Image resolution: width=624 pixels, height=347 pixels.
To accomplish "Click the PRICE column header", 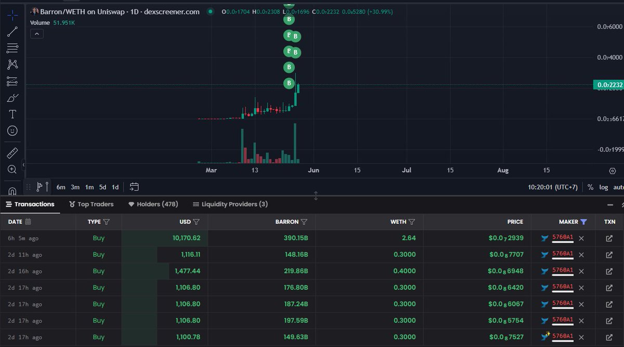I will pyautogui.click(x=515, y=222).
